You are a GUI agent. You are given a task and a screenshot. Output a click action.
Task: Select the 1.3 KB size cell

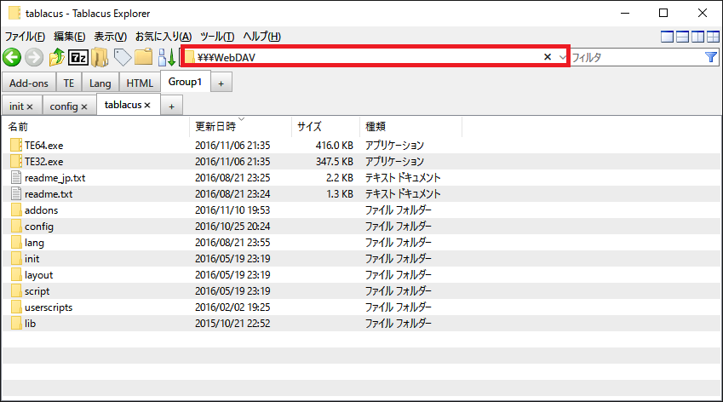pyautogui.click(x=340, y=193)
